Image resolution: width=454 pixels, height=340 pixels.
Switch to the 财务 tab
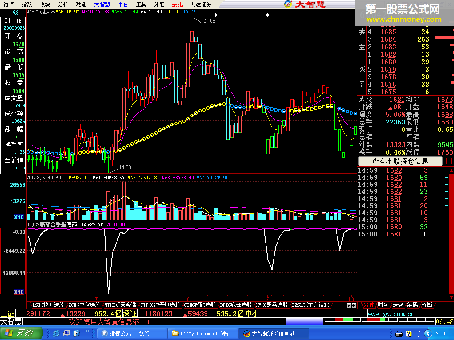383,305
